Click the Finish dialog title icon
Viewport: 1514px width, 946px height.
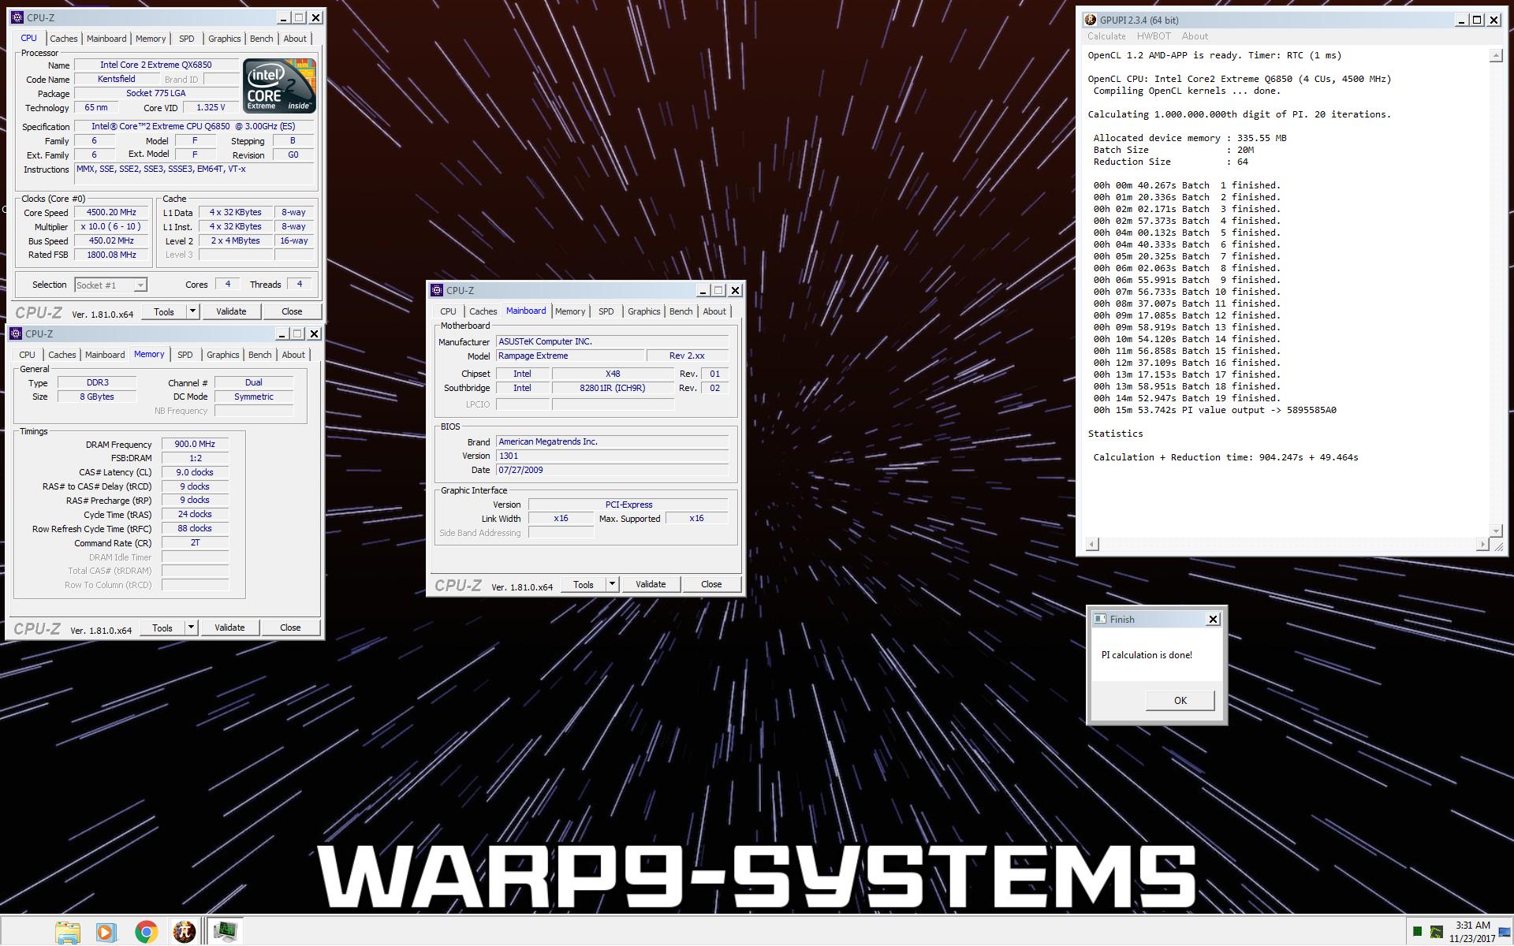pyautogui.click(x=1099, y=620)
